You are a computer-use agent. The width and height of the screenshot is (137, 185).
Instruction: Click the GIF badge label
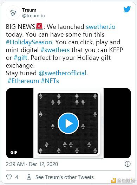14,152
